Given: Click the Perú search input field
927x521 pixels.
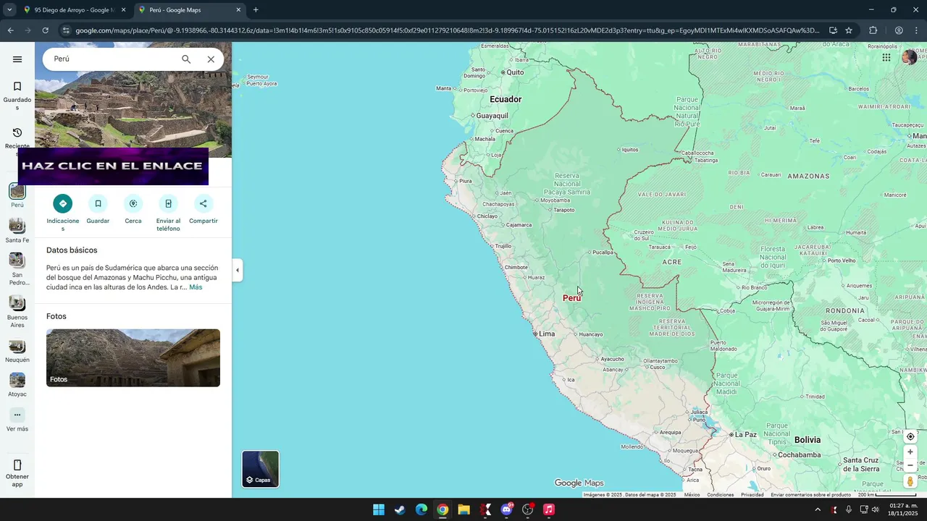Looking at the screenshot, I should (112, 59).
